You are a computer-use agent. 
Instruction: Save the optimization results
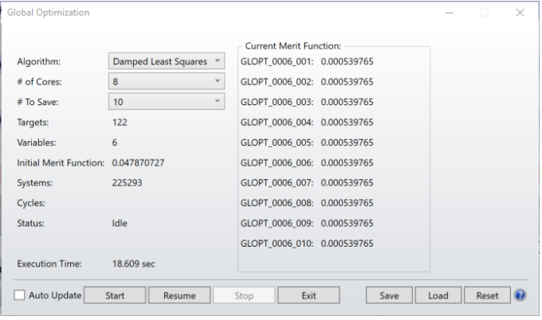pyautogui.click(x=389, y=295)
